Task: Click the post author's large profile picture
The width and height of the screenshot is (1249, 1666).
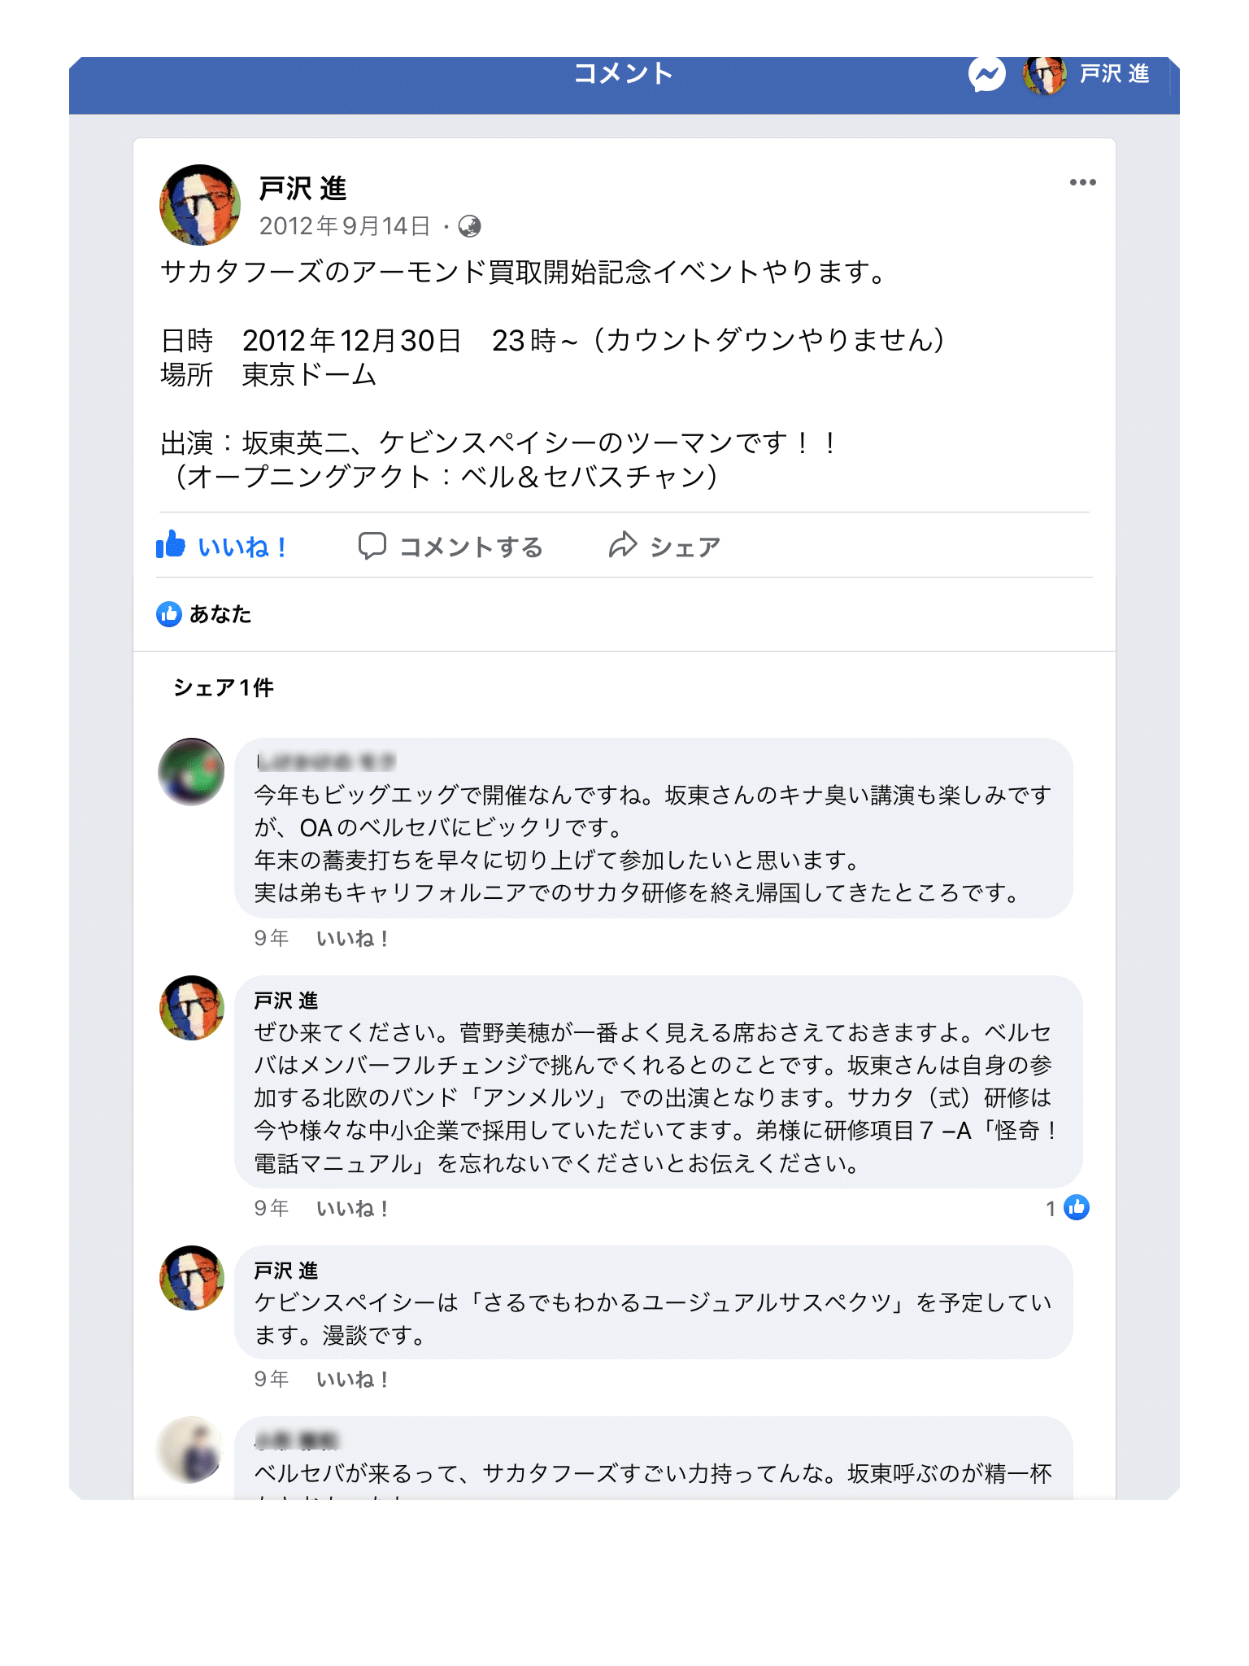Action: point(200,205)
